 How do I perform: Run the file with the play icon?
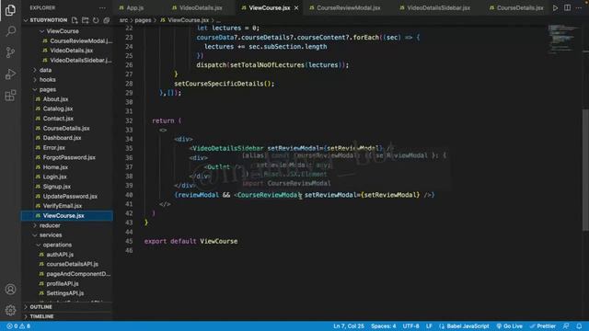555,8
